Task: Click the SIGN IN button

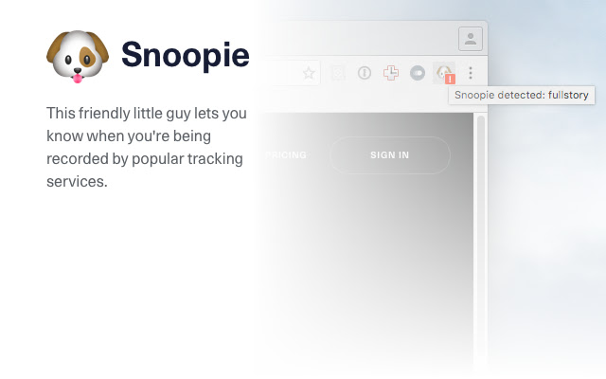Action: (389, 155)
